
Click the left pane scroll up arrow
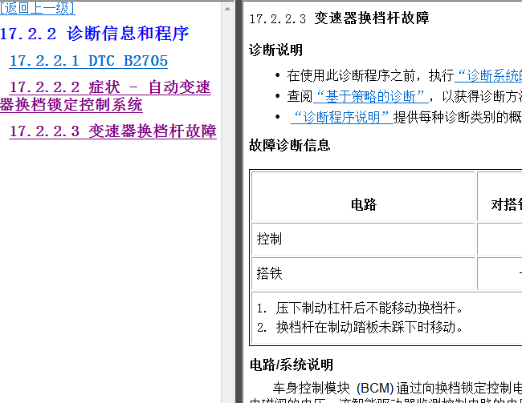click(228, 9)
